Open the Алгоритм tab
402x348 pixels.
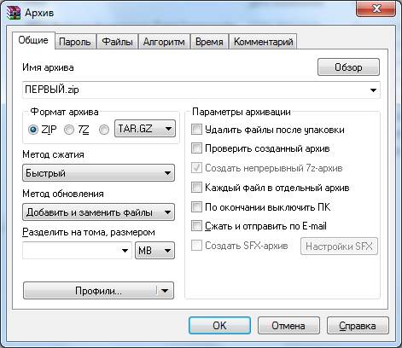164,42
